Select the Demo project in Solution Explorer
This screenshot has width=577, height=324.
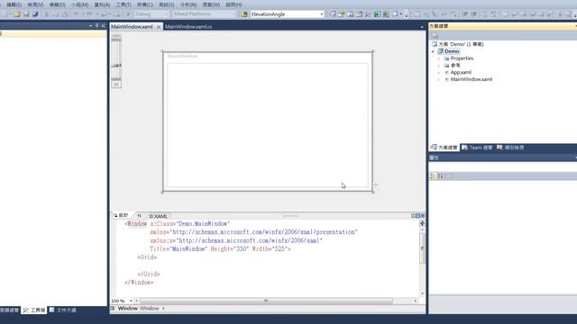(x=452, y=51)
